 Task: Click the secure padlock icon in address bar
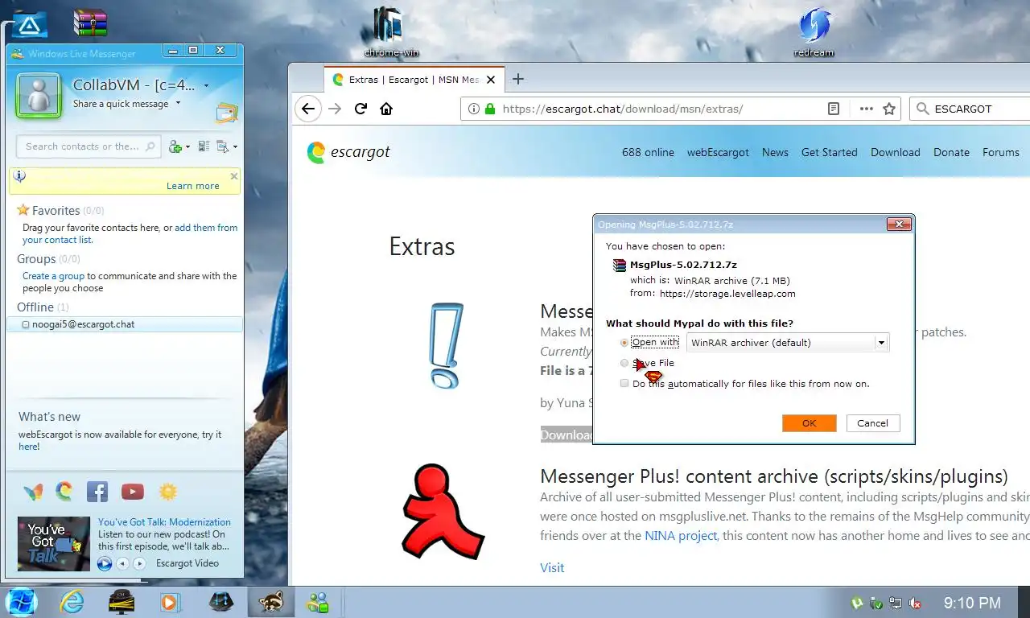click(x=489, y=109)
